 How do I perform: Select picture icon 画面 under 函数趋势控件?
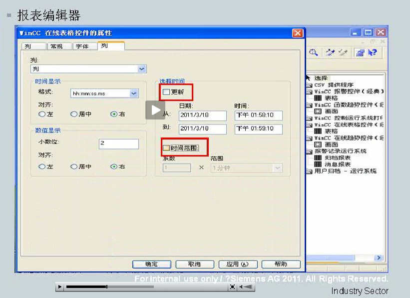tap(318, 111)
